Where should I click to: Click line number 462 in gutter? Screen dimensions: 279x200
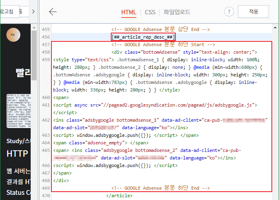pos(46,120)
